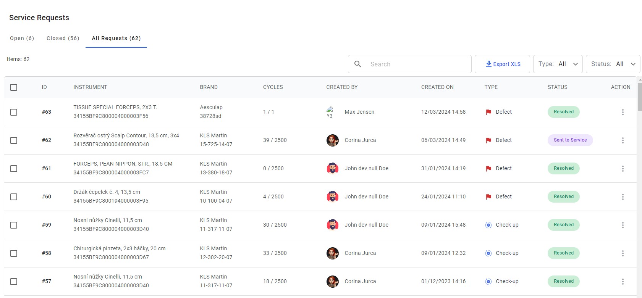The width and height of the screenshot is (642, 298).
Task: Select the checkbox for request #62
Action: [x=14, y=140]
